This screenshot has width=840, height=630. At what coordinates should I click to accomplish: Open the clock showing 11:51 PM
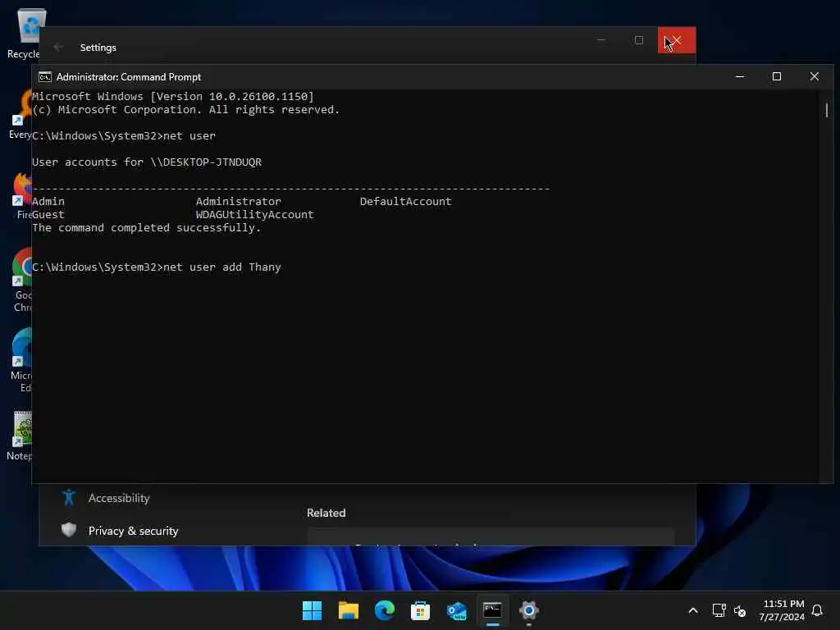click(782, 610)
